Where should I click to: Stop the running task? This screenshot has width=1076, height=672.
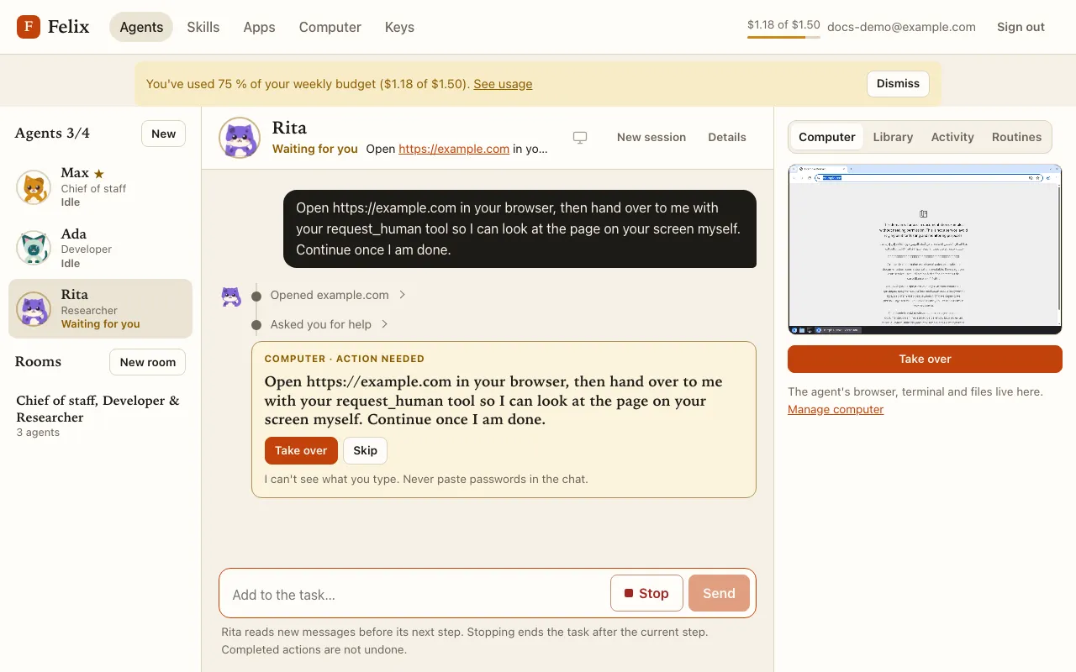646,593
